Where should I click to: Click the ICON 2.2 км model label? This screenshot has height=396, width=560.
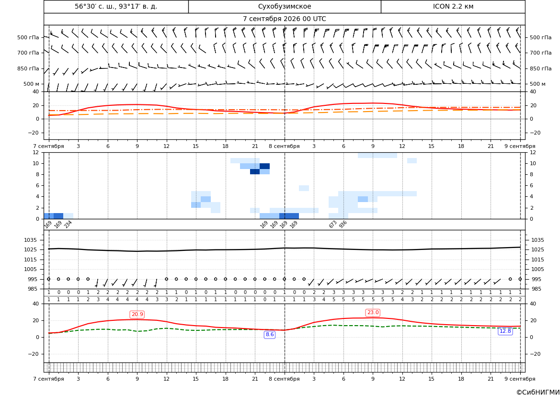click(453, 6)
